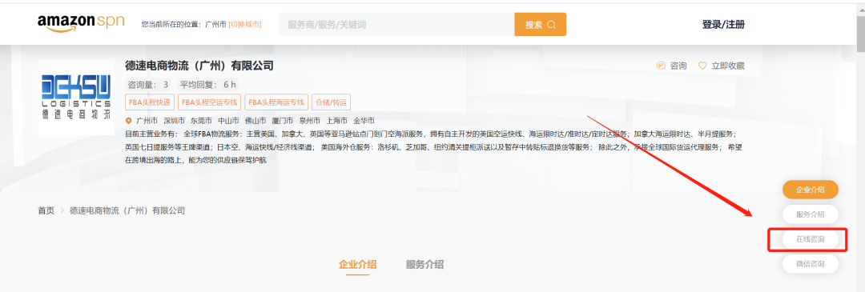Image resolution: width=865 pixels, height=292 pixels.
Task: Click the Amazon SPN logo
Action: [x=81, y=23]
